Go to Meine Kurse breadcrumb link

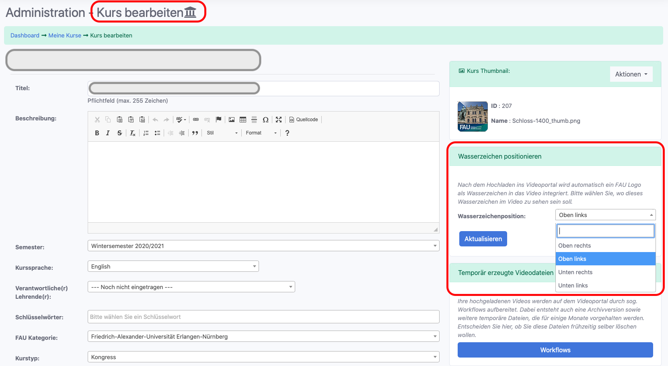pyautogui.click(x=65, y=35)
